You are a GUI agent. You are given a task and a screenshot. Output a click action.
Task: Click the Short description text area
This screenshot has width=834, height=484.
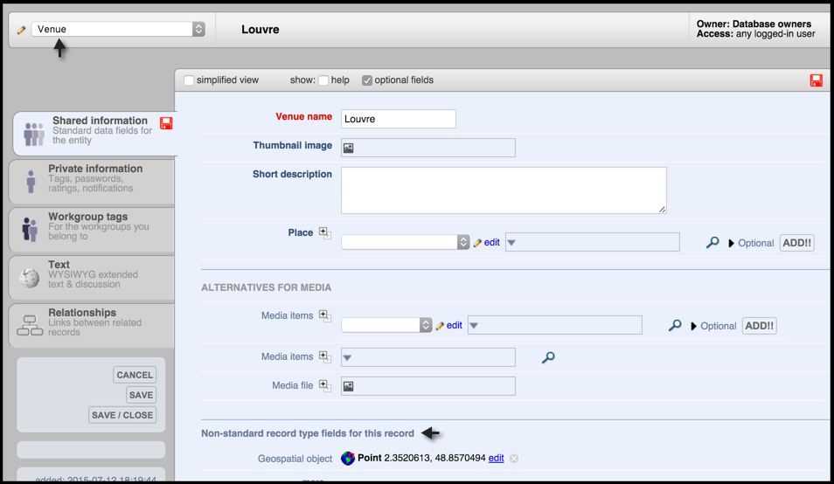pyautogui.click(x=504, y=190)
